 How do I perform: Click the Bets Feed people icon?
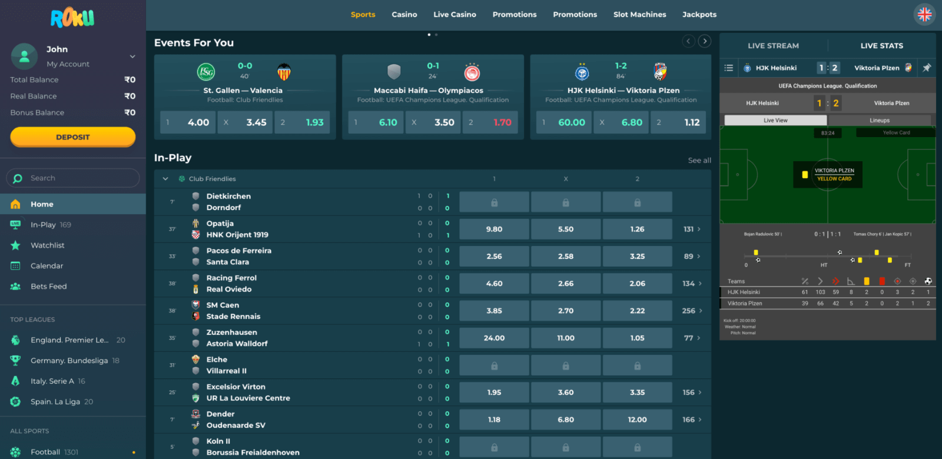(15, 287)
